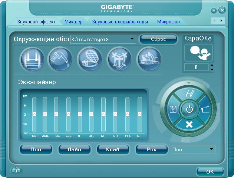Click the X delete preset icon
The image size is (234, 178).
[x=189, y=125]
